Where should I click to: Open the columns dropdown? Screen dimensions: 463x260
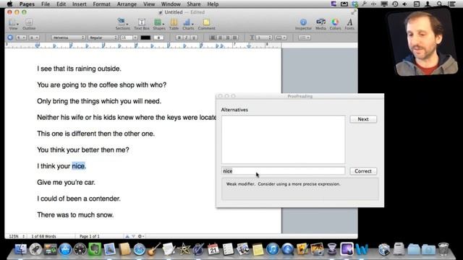point(281,38)
